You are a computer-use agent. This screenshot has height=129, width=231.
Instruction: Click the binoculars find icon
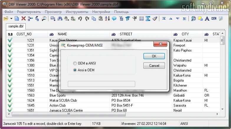pos(60,19)
